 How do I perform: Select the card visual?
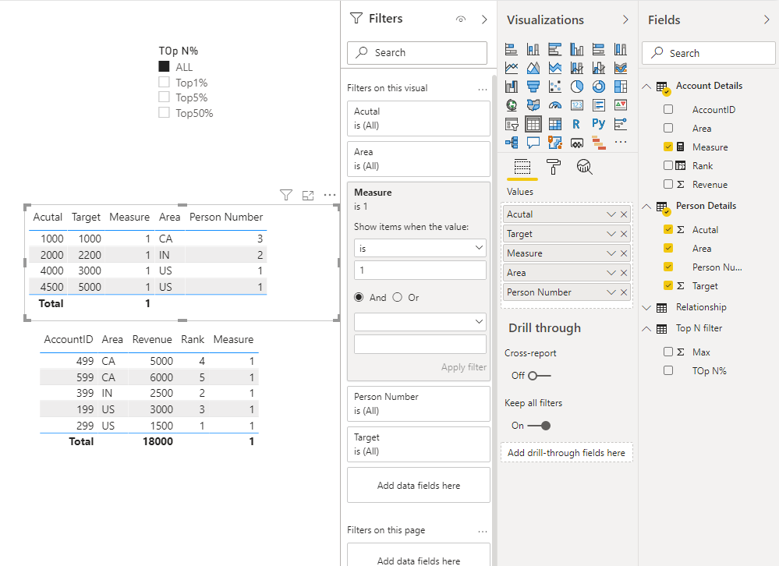tap(577, 104)
